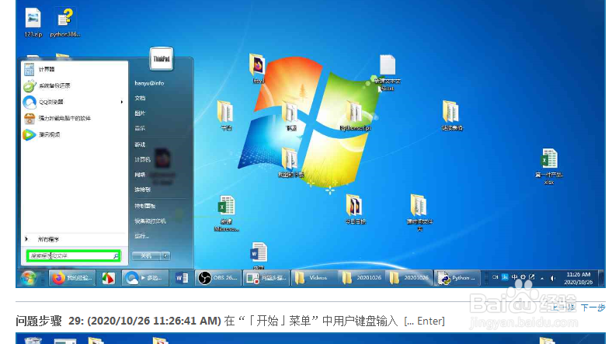612x344 pixels.
Task: Select the blank text document desktop icon
Action: [x=388, y=73]
